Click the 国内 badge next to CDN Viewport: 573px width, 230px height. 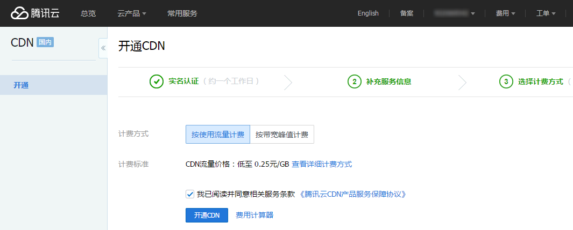tap(45, 42)
